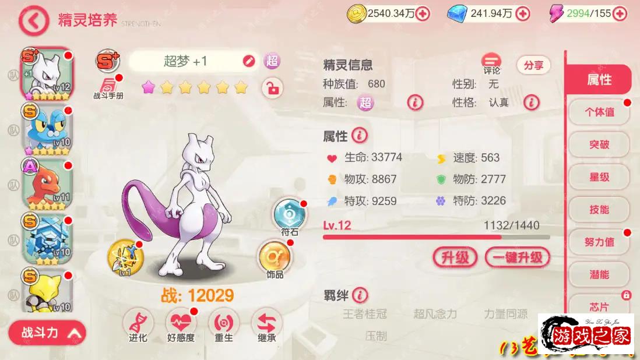The width and height of the screenshot is (640, 360).
Task: Show info about 性格 nature
Action: [532, 103]
